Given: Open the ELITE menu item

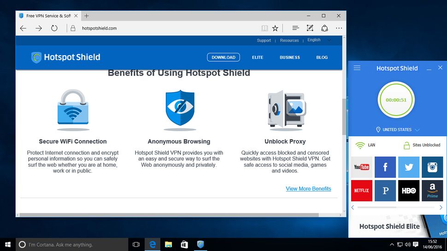Looking at the screenshot, I should coord(258,57).
